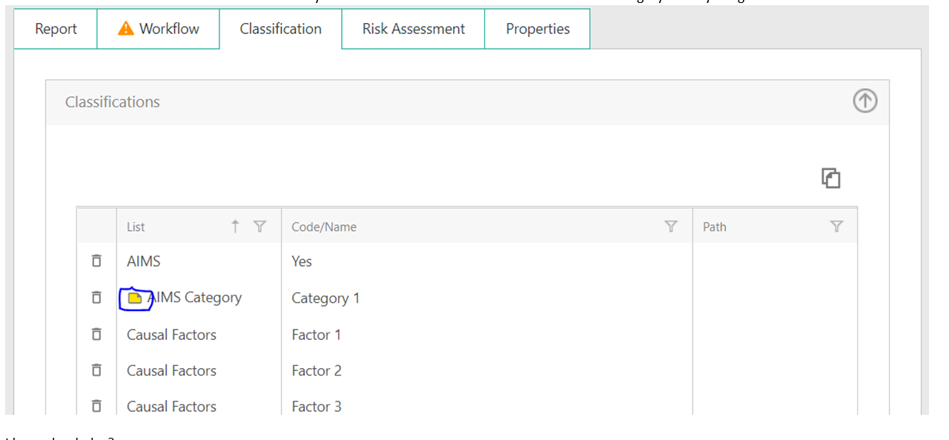The height and width of the screenshot is (440, 949).
Task: Open filter for the List column
Action: click(x=259, y=227)
